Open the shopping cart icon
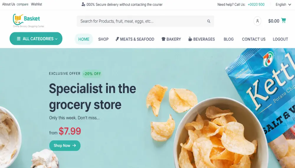295x168 pixels. (x=283, y=21)
